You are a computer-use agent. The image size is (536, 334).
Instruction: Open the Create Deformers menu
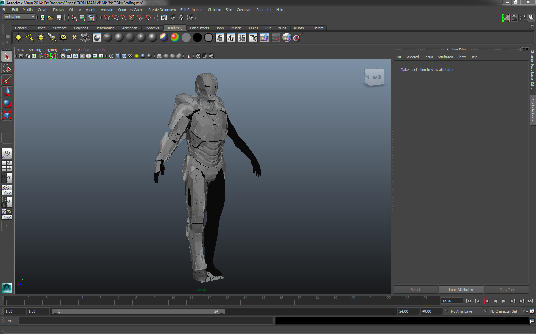pos(162,10)
